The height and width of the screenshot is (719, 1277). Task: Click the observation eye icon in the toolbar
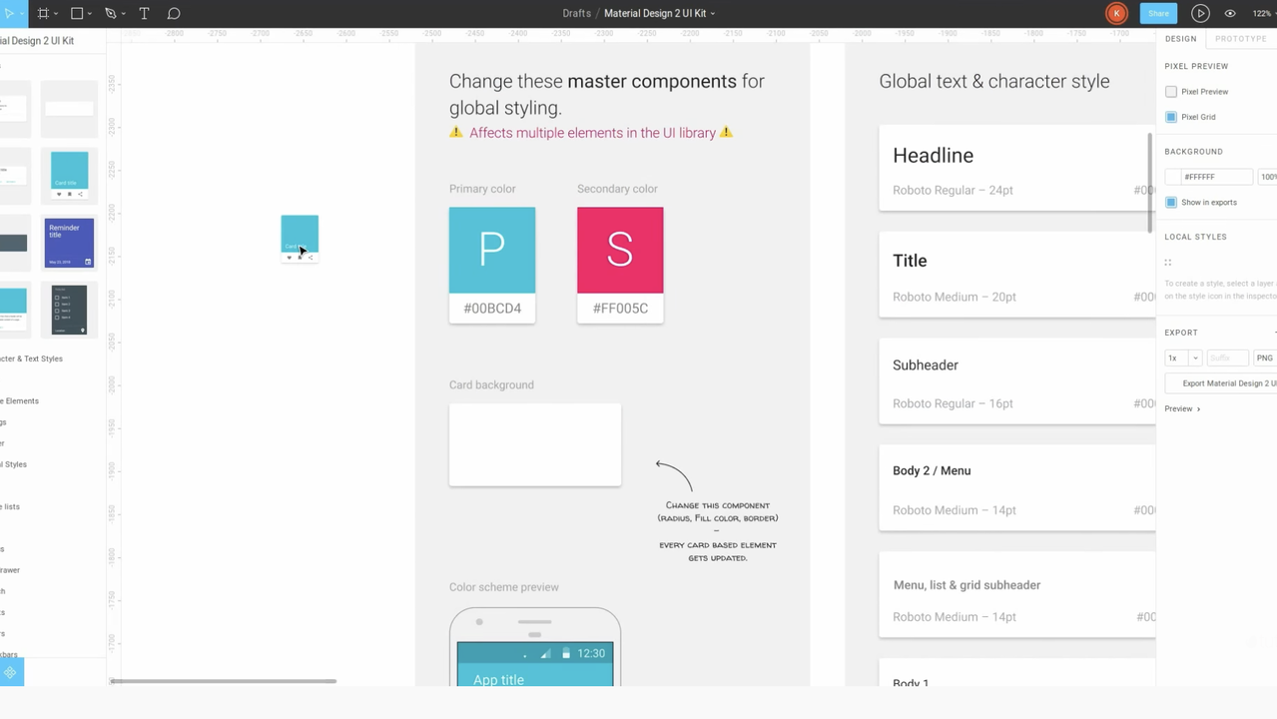pyautogui.click(x=1230, y=13)
